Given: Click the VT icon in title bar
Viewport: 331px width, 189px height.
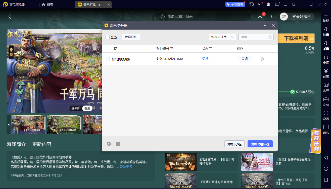Looking at the screenshot, I should [260, 4].
